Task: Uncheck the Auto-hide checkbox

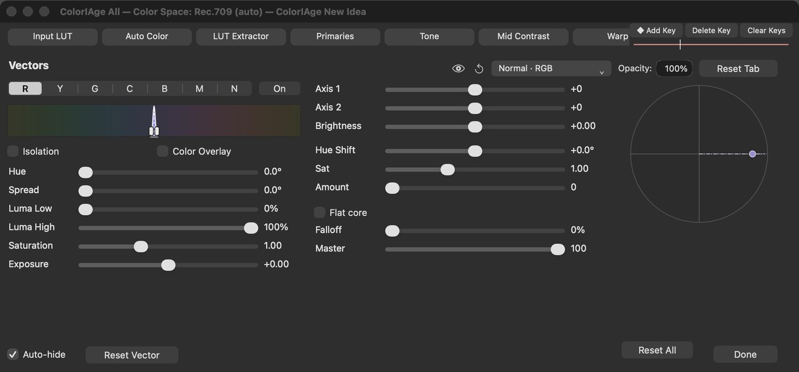Action: 13,354
